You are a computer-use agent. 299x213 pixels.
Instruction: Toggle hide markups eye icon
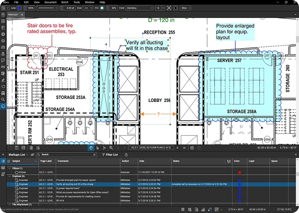click(x=32, y=155)
